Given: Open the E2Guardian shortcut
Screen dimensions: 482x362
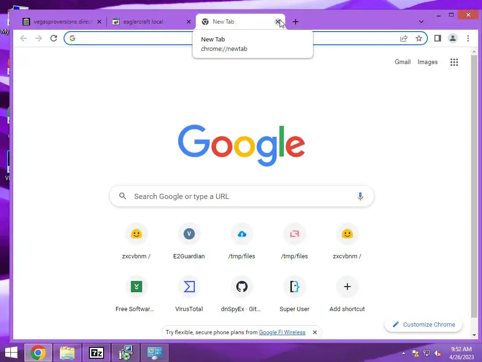Looking at the screenshot, I should coord(189,242).
